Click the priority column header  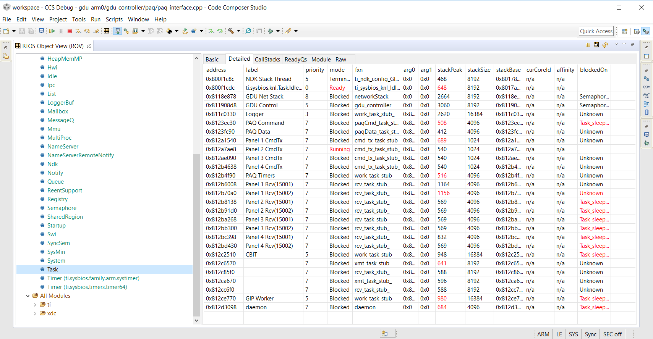(x=315, y=70)
